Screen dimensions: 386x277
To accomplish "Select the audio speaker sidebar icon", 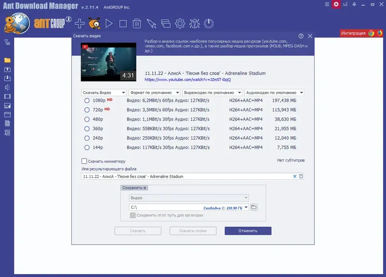I will point(7,87).
